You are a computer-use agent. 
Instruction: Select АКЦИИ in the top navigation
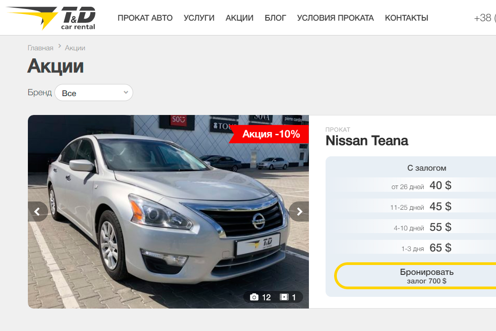point(239,18)
